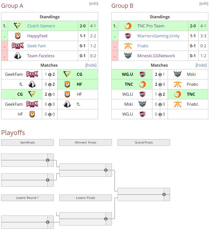Viewport: 210px width, 231px height.
Task: Hide the Group A matches list
Action: click(91, 65)
